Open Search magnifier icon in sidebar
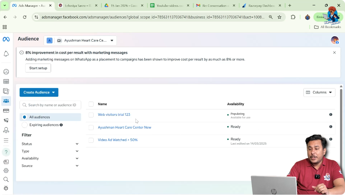 pyautogui.click(x=6, y=180)
